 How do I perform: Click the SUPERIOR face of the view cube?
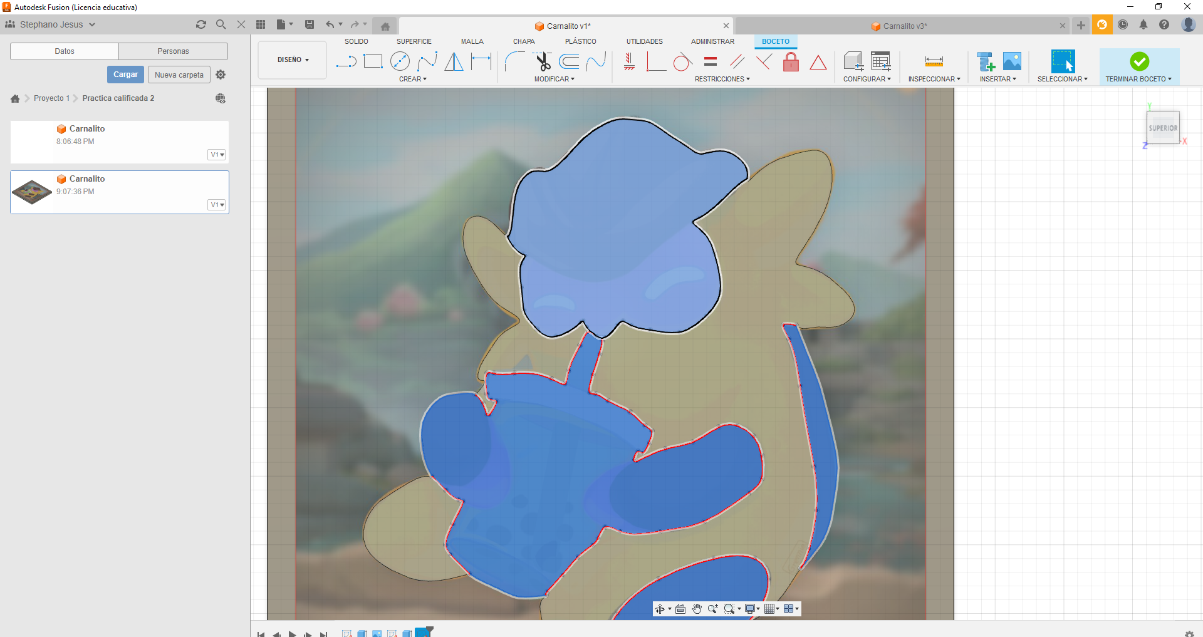point(1163,128)
